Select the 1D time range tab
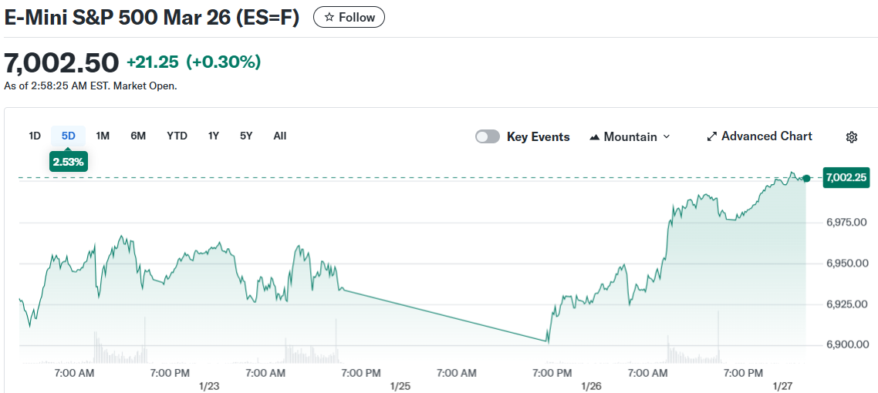This screenshot has height=393, width=878. pyautogui.click(x=35, y=136)
